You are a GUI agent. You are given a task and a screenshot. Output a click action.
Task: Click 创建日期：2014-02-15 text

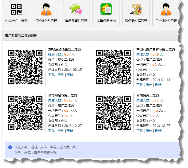coord(65,70)
